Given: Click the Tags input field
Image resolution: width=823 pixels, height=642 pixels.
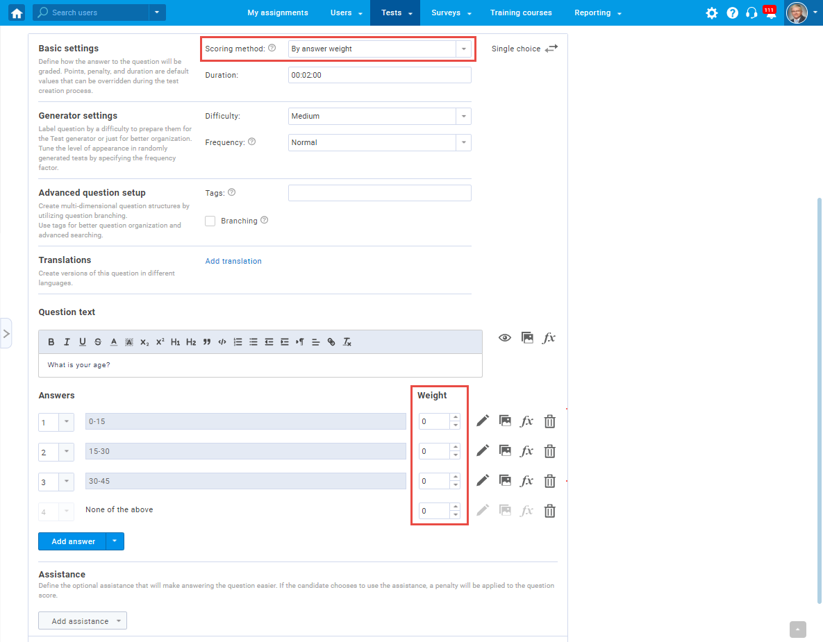Looking at the screenshot, I should click(379, 193).
